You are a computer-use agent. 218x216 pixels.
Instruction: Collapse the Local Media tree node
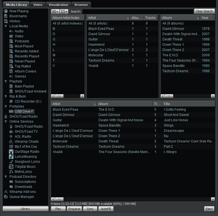[6, 26]
